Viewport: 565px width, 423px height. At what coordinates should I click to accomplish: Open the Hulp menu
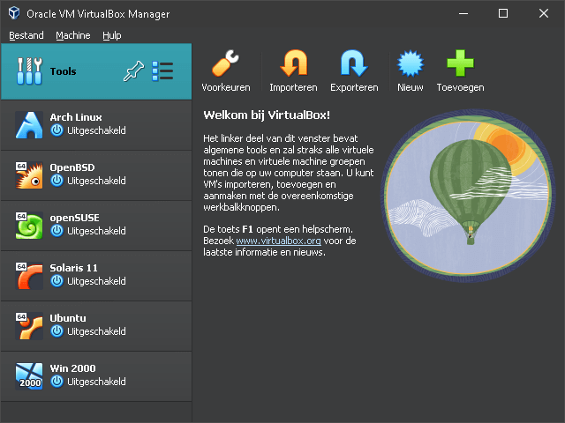(112, 35)
